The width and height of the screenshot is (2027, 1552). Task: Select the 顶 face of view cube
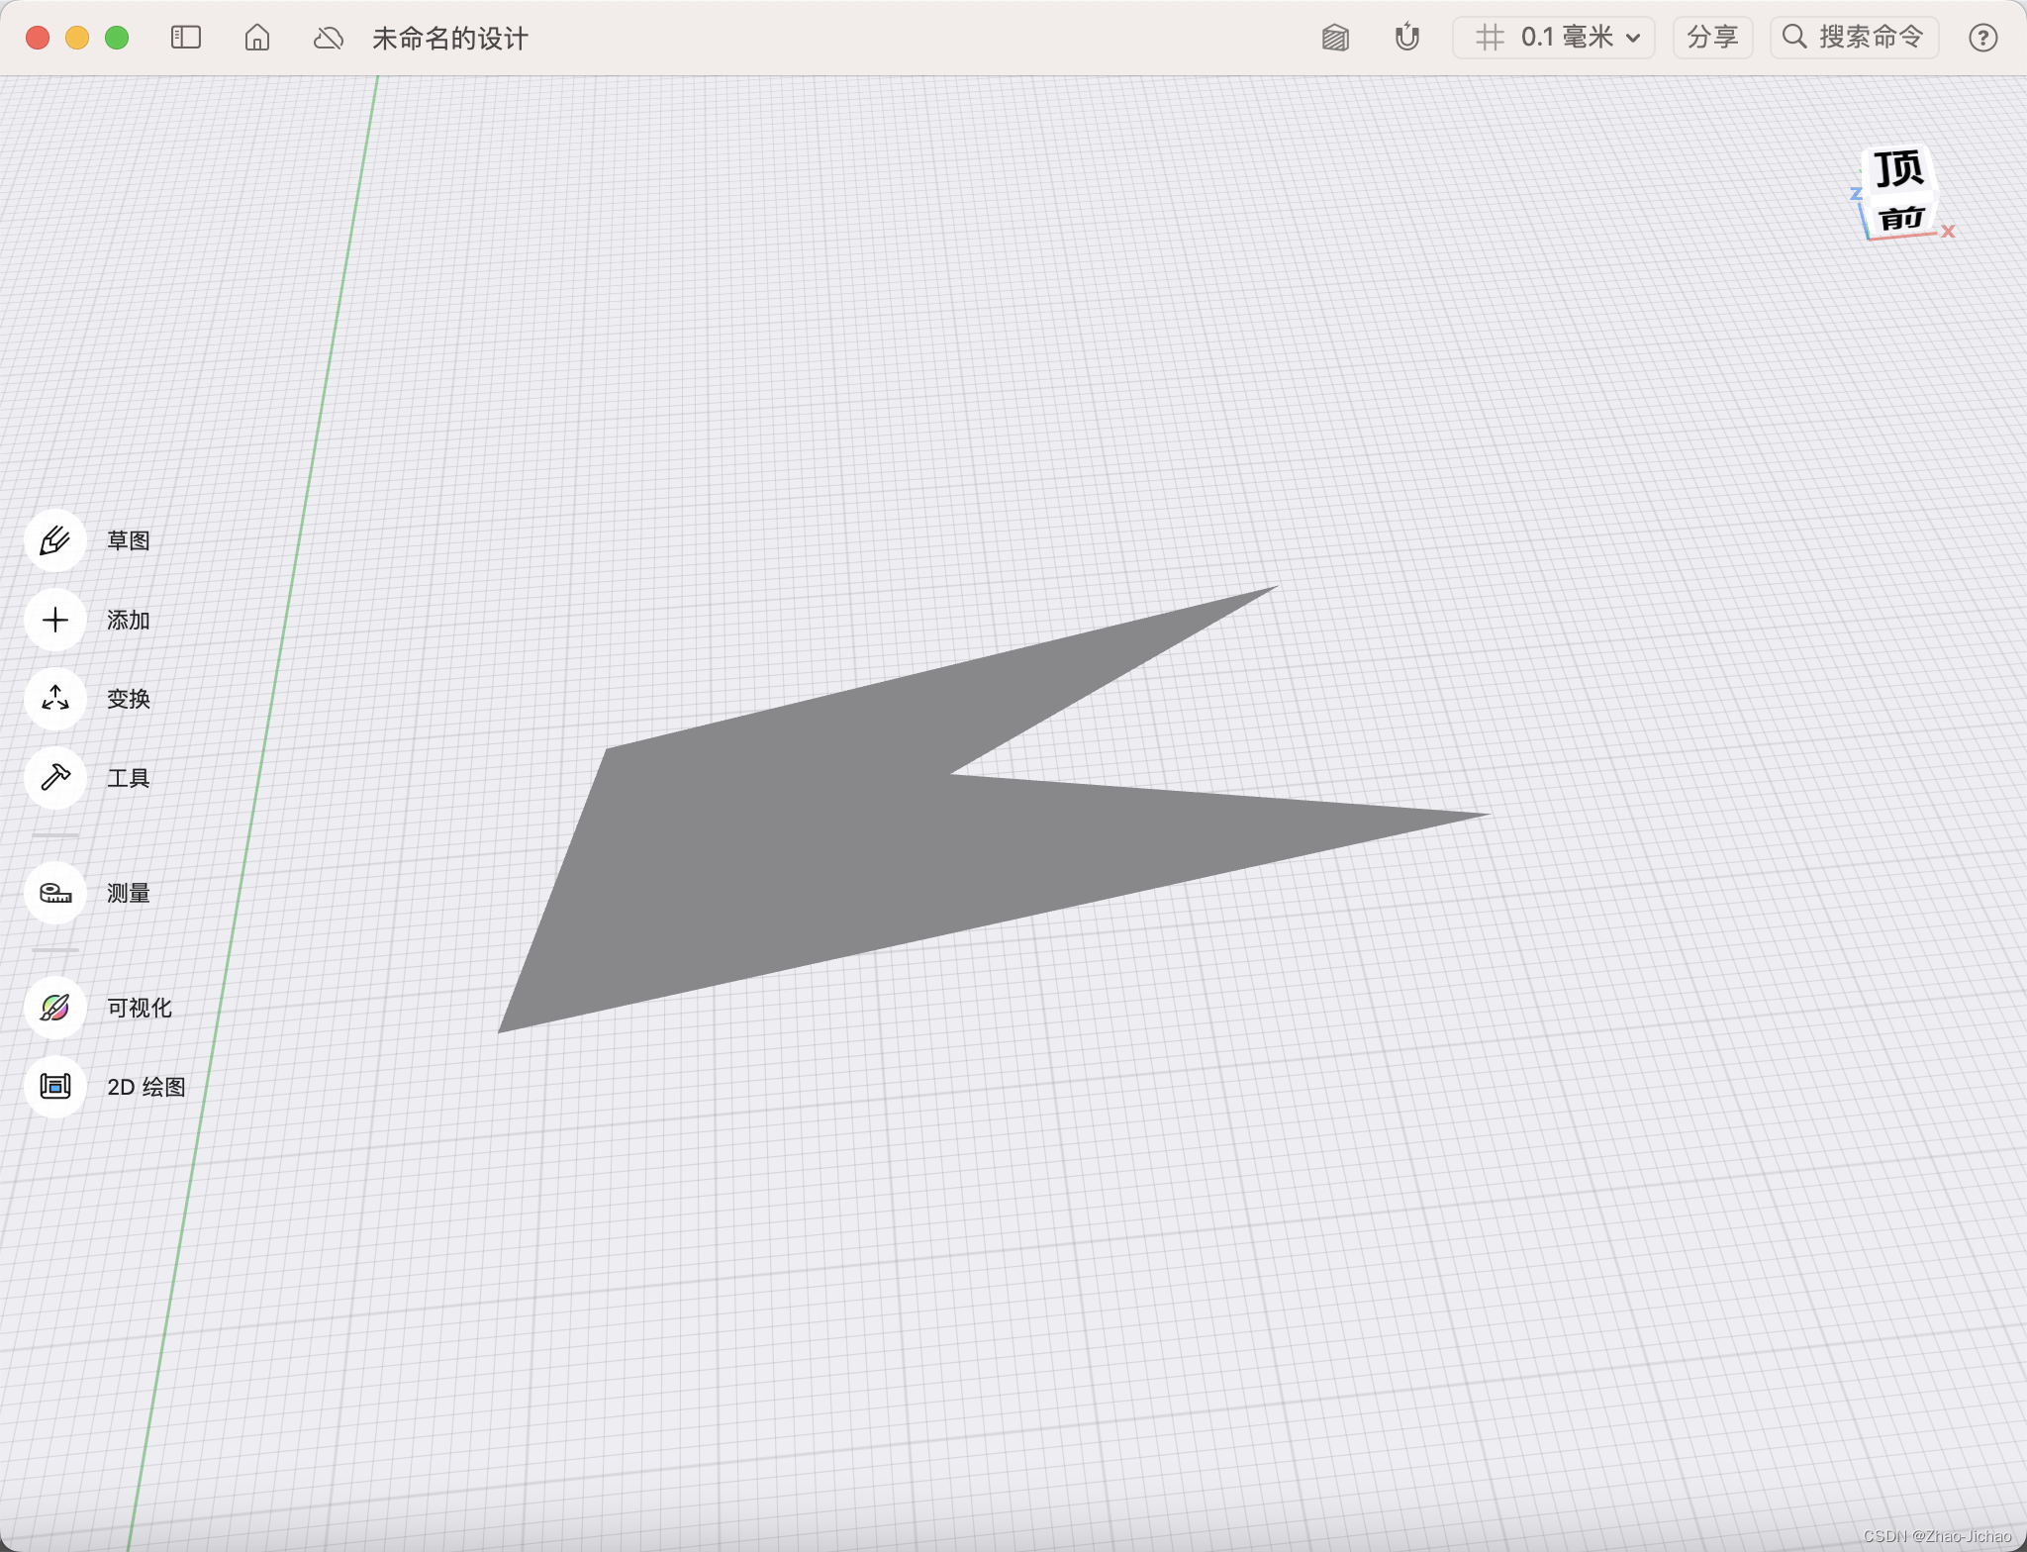(1897, 169)
